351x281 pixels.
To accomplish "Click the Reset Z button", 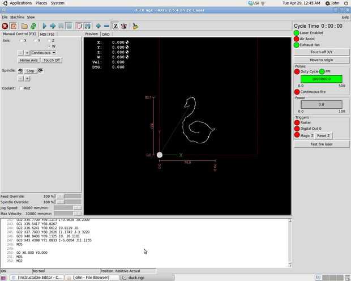I will (323, 136).
